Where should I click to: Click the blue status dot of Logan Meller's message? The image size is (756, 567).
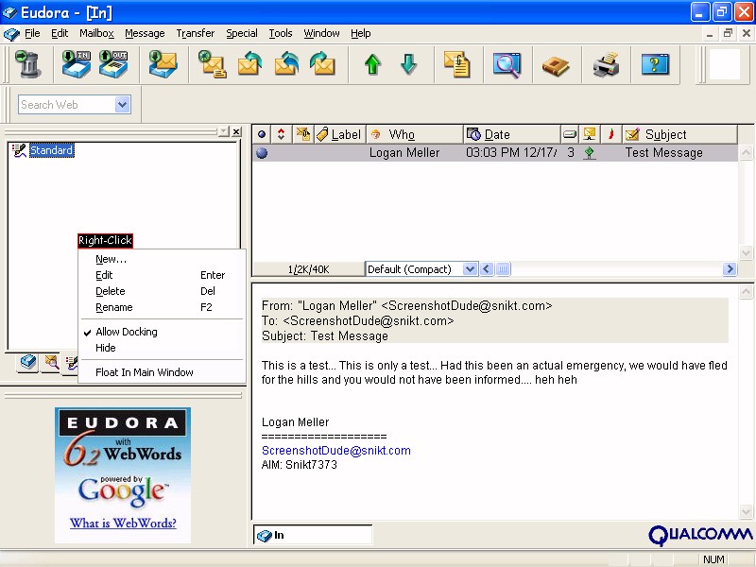point(262,153)
